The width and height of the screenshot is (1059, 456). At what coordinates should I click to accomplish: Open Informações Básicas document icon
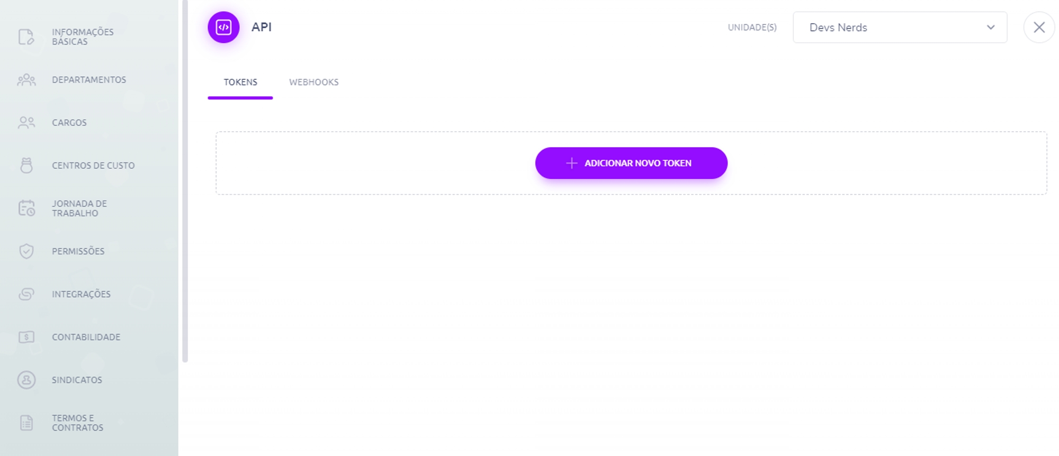pos(26,37)
